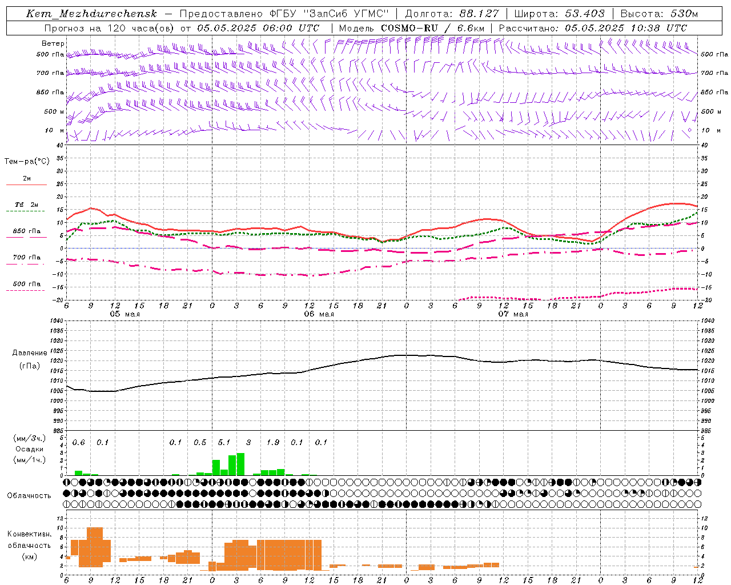Click the Ветер wind panel label

[53, 43]
